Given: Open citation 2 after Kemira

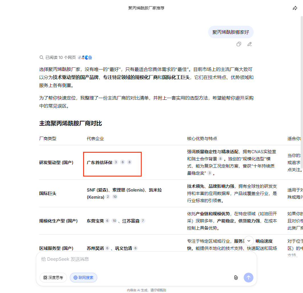Looking at the screenshot, I should [108, 197].
